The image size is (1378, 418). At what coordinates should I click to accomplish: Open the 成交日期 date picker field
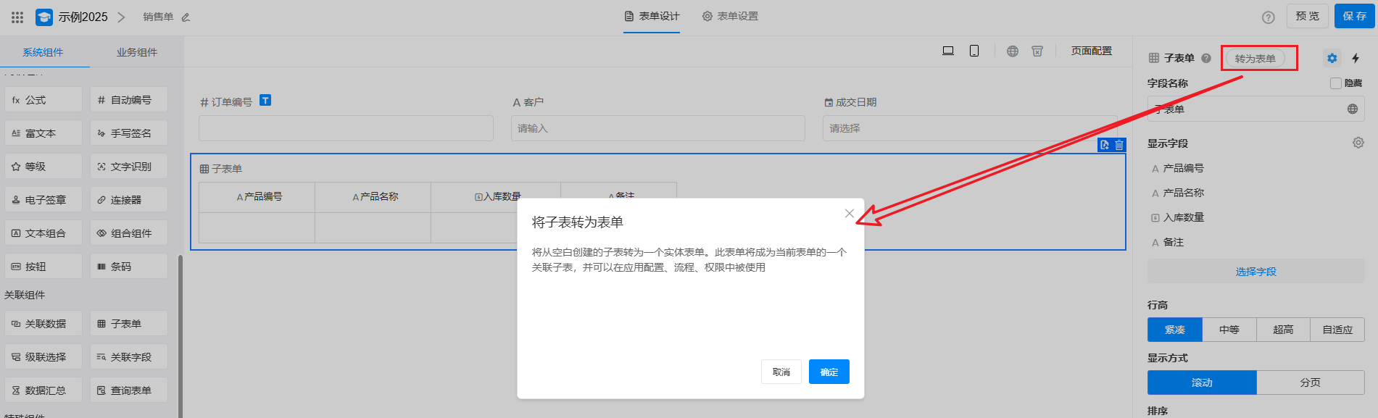[968, 128]
